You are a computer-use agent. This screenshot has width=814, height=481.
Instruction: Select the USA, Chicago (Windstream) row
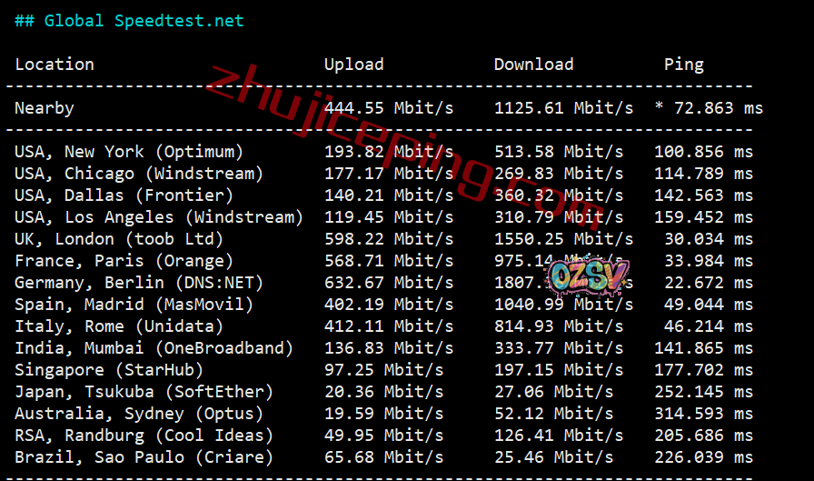139,174
